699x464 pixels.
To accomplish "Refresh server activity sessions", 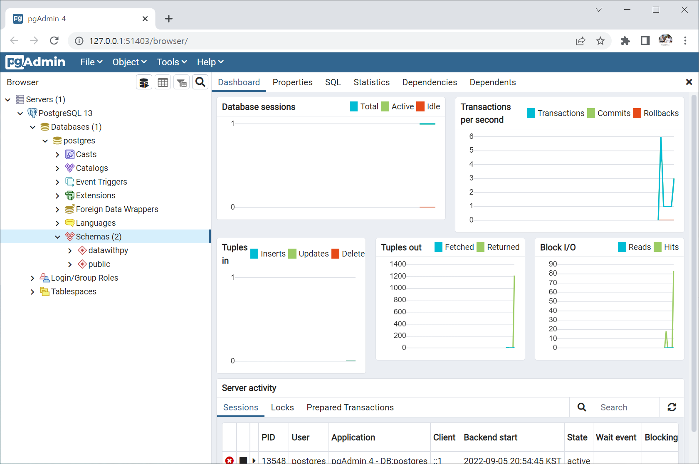I will click(x=672, y=407).
